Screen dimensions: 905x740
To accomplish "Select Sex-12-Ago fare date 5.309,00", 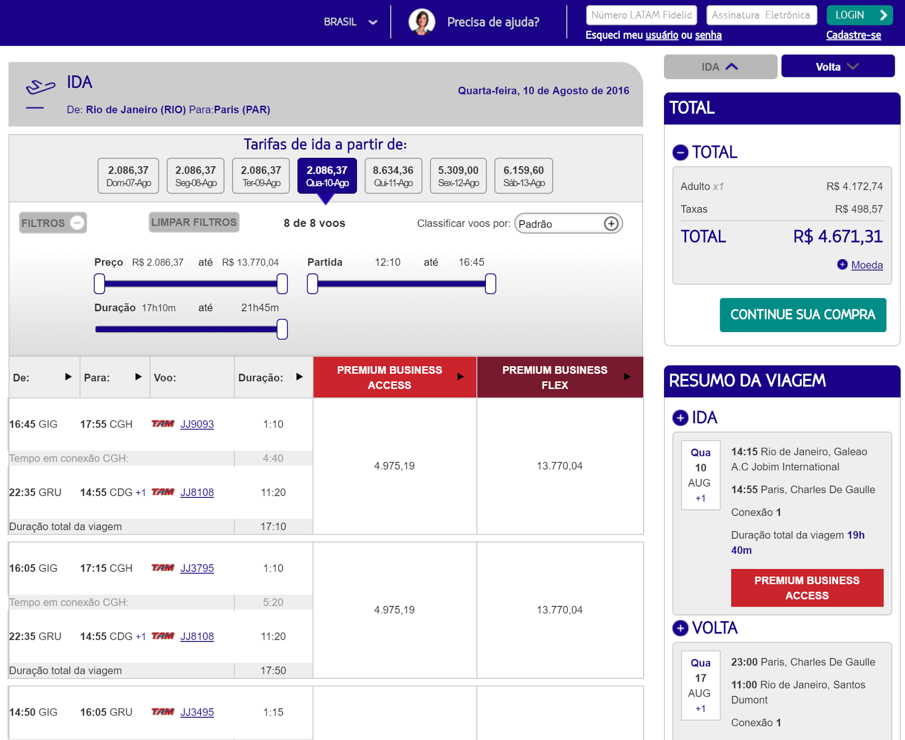I will [458, 176].
